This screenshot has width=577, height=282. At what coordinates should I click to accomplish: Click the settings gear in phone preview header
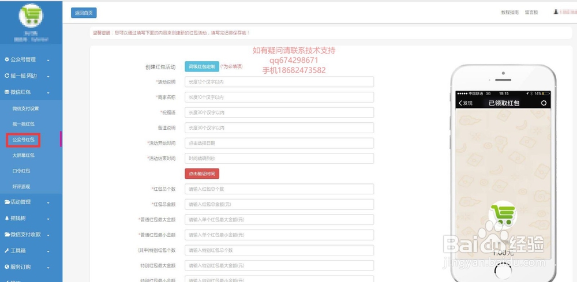coord(544,103)
